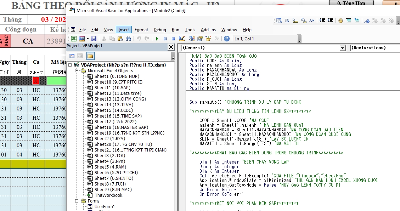Click the Break pause icon
The image size is (400, 211).
click(165, 39)
